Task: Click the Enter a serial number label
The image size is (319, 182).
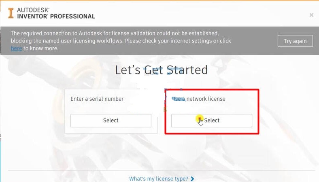Action: [x=97, y=99]
